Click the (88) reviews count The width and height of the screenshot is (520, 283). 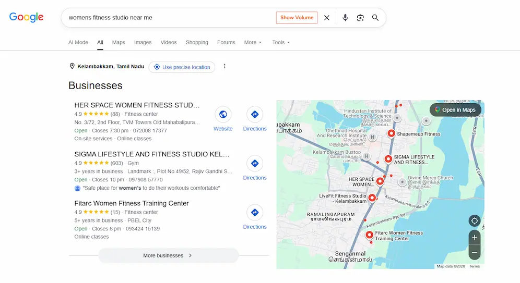click(115, 114)
